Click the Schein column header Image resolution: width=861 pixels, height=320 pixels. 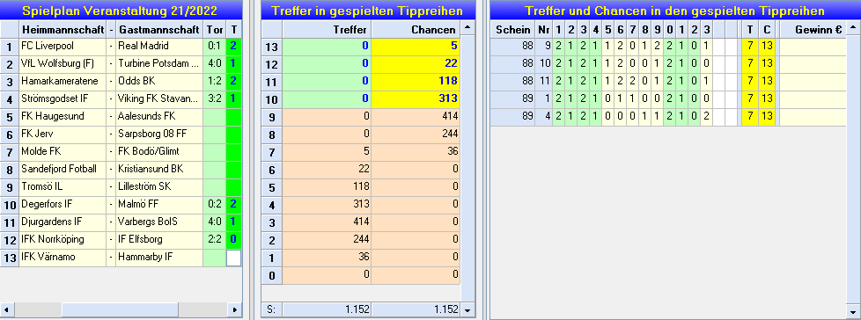click(x=513, y=30)
